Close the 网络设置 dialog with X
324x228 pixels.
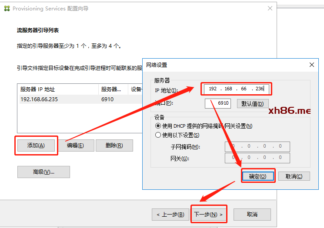click(x=311, y=65)
